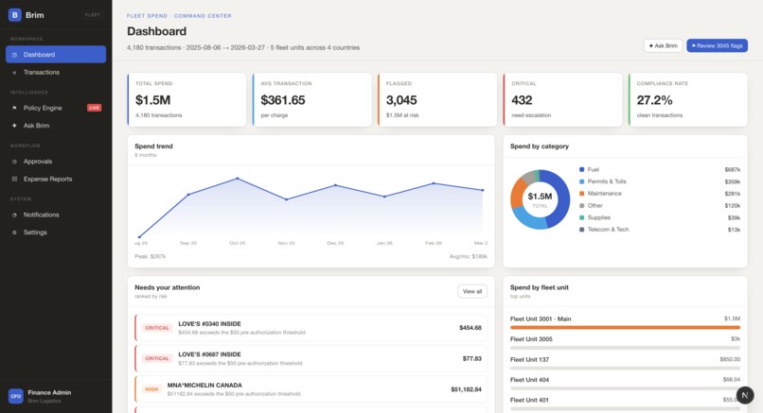Click the Expense Reports icon
Viewport: 763px width, 413px height.
pos(14,179)
